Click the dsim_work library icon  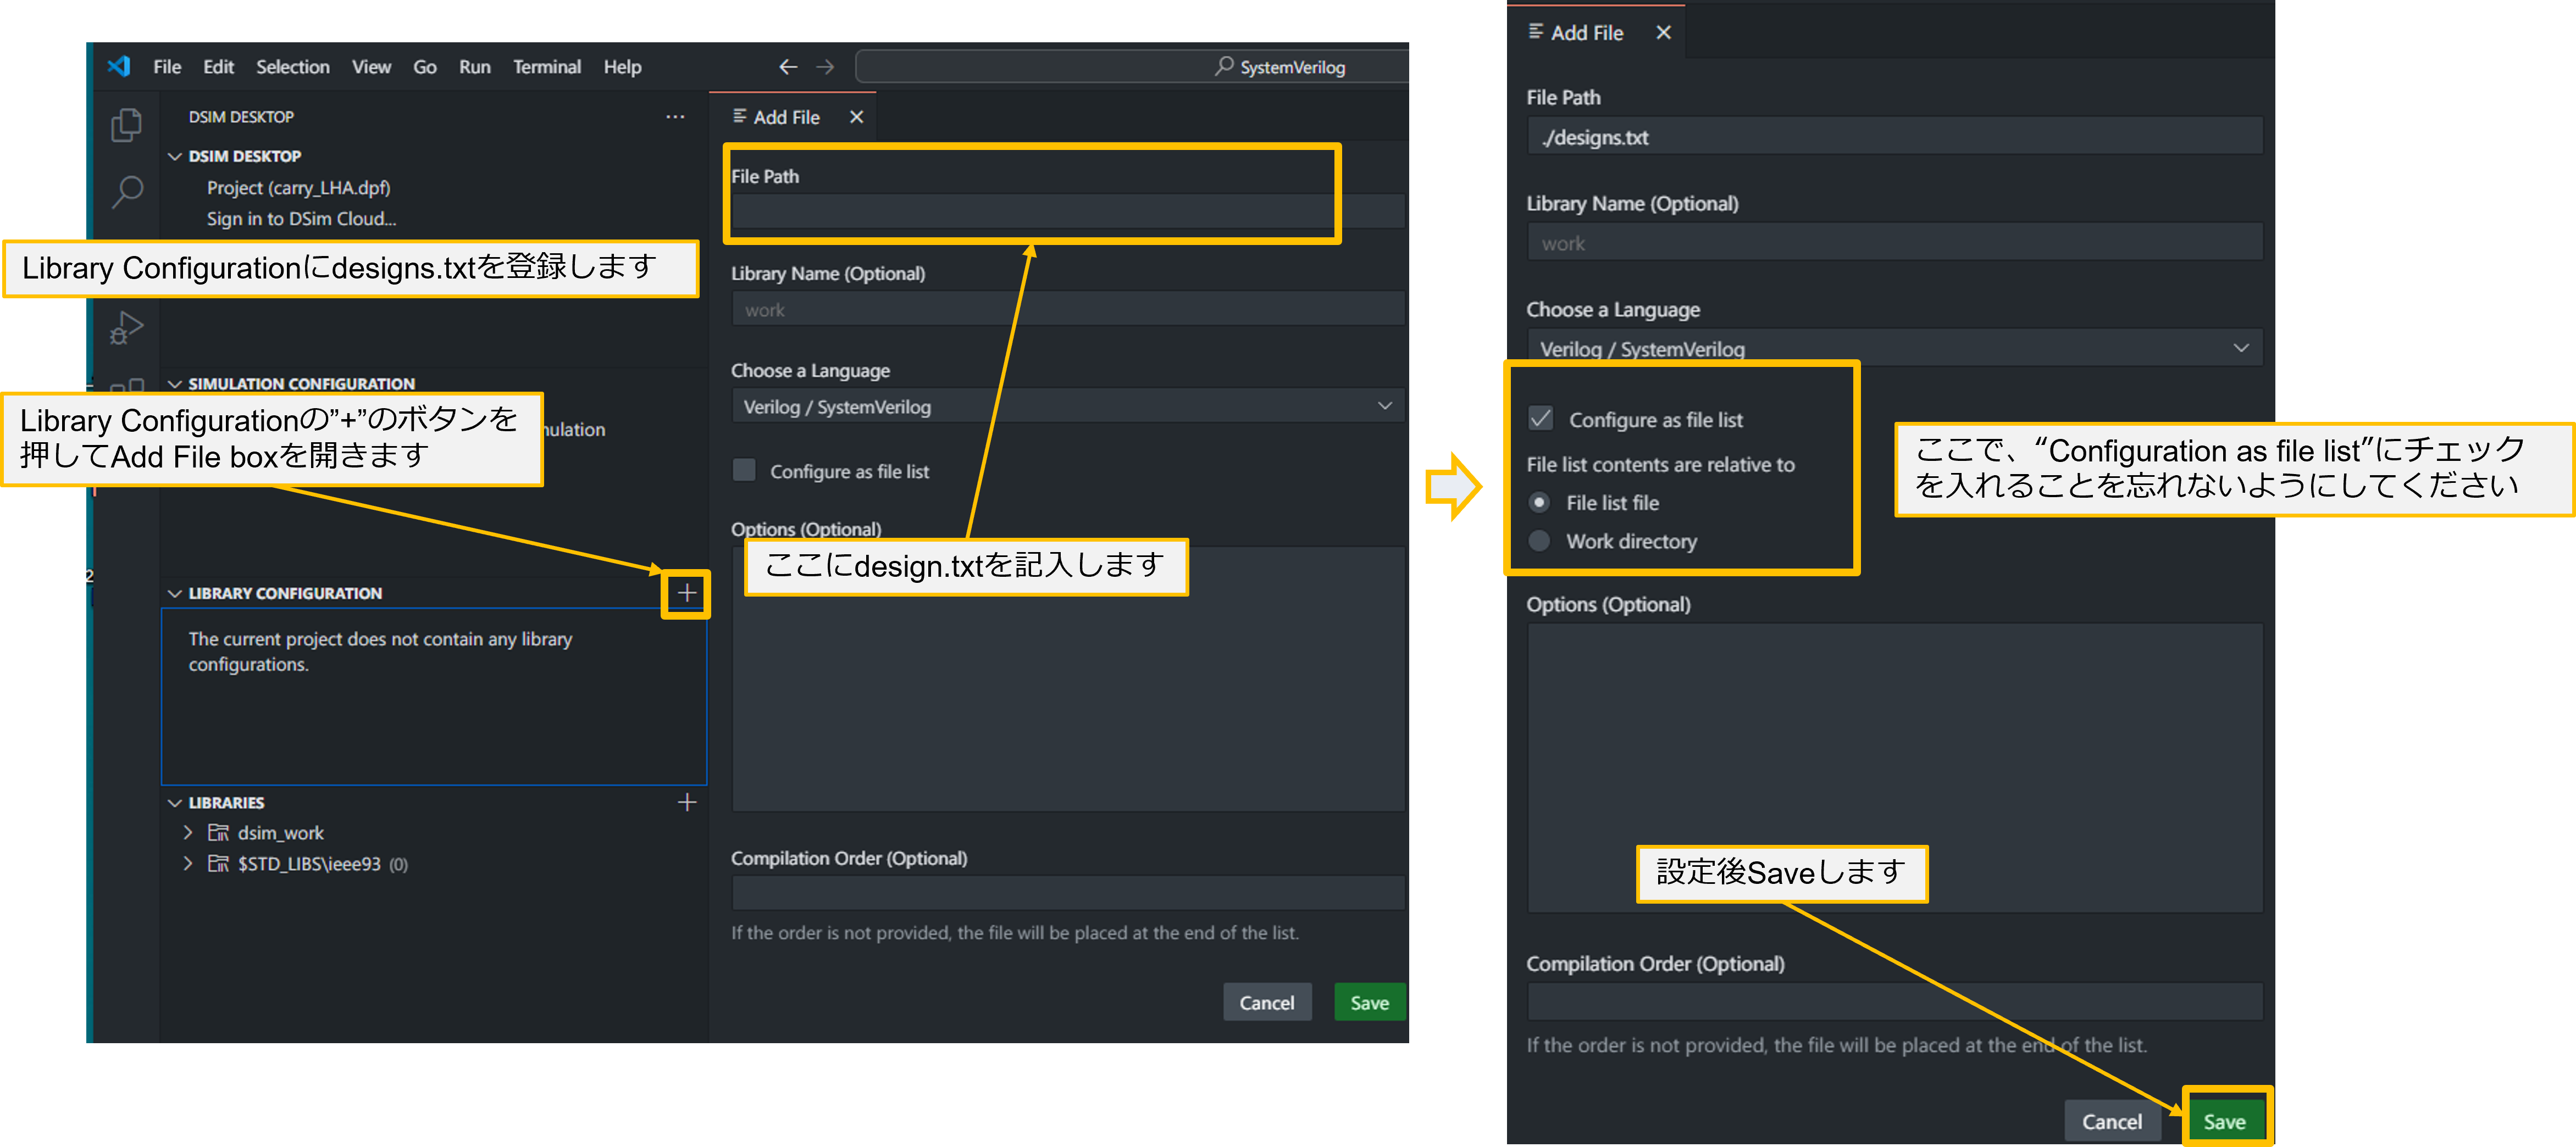point(218,832)
